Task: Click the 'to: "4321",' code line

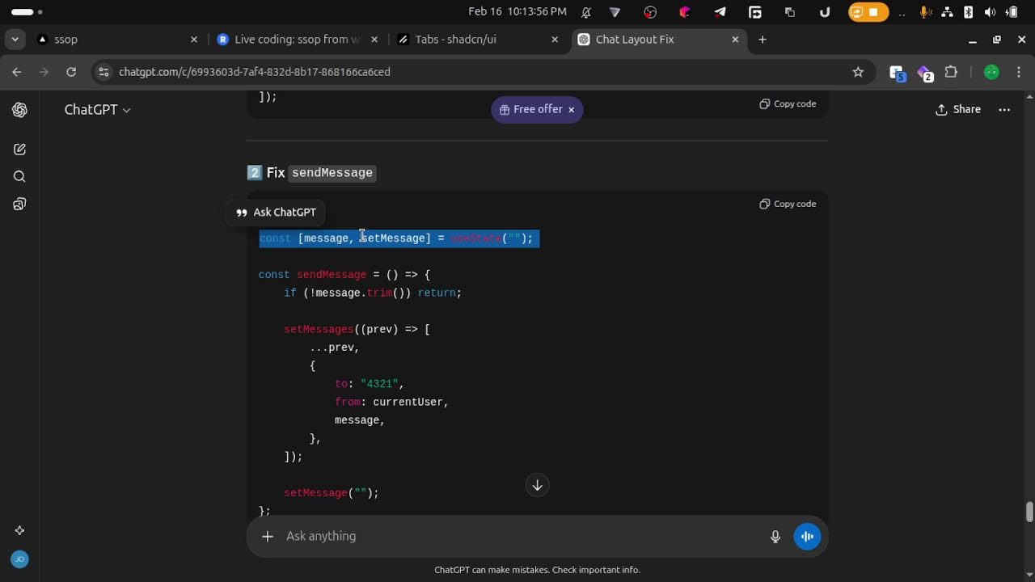Action: 369,384
